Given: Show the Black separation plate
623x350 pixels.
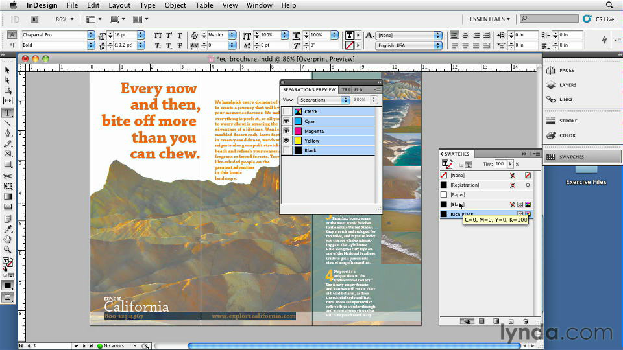Looking at the screenshot, I should [x=286, y=150].
